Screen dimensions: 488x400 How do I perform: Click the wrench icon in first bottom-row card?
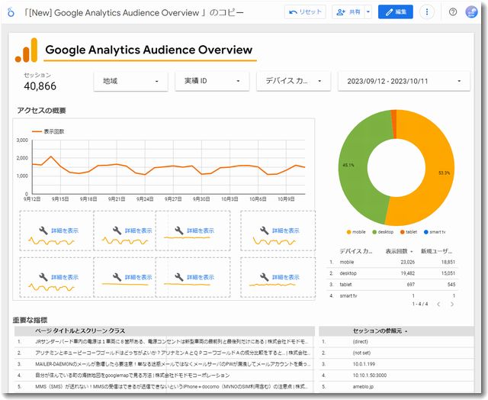(43, 277)
